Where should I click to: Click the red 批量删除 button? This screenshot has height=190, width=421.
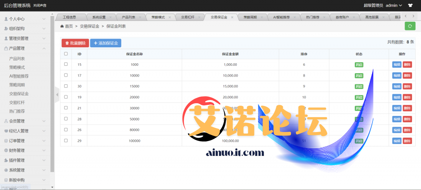coord(75,43)
